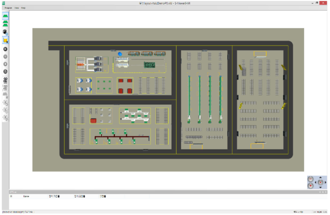Click the center reset view button
Image resolution: width=330 pixels, height=215 pixels.
click(320, 182)
